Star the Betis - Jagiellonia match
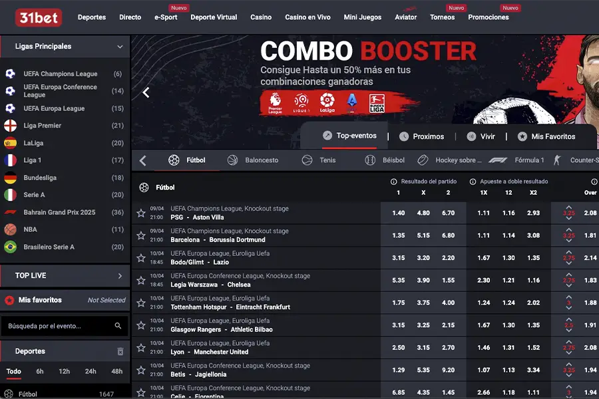 point(141,370)
